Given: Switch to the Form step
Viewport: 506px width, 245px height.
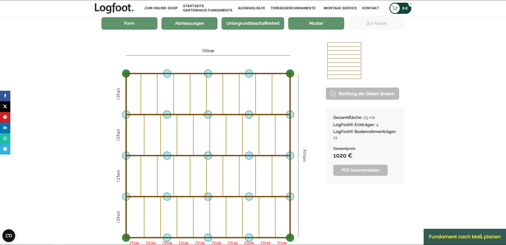Looking at the screenshot, I should [x=129, y=23].
